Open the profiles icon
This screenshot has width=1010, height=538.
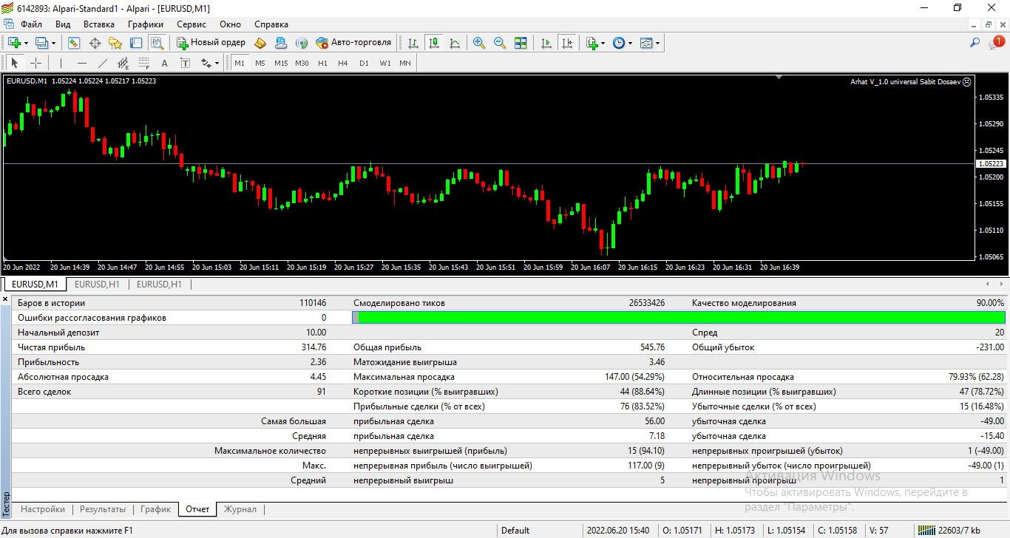coord(41,43)
